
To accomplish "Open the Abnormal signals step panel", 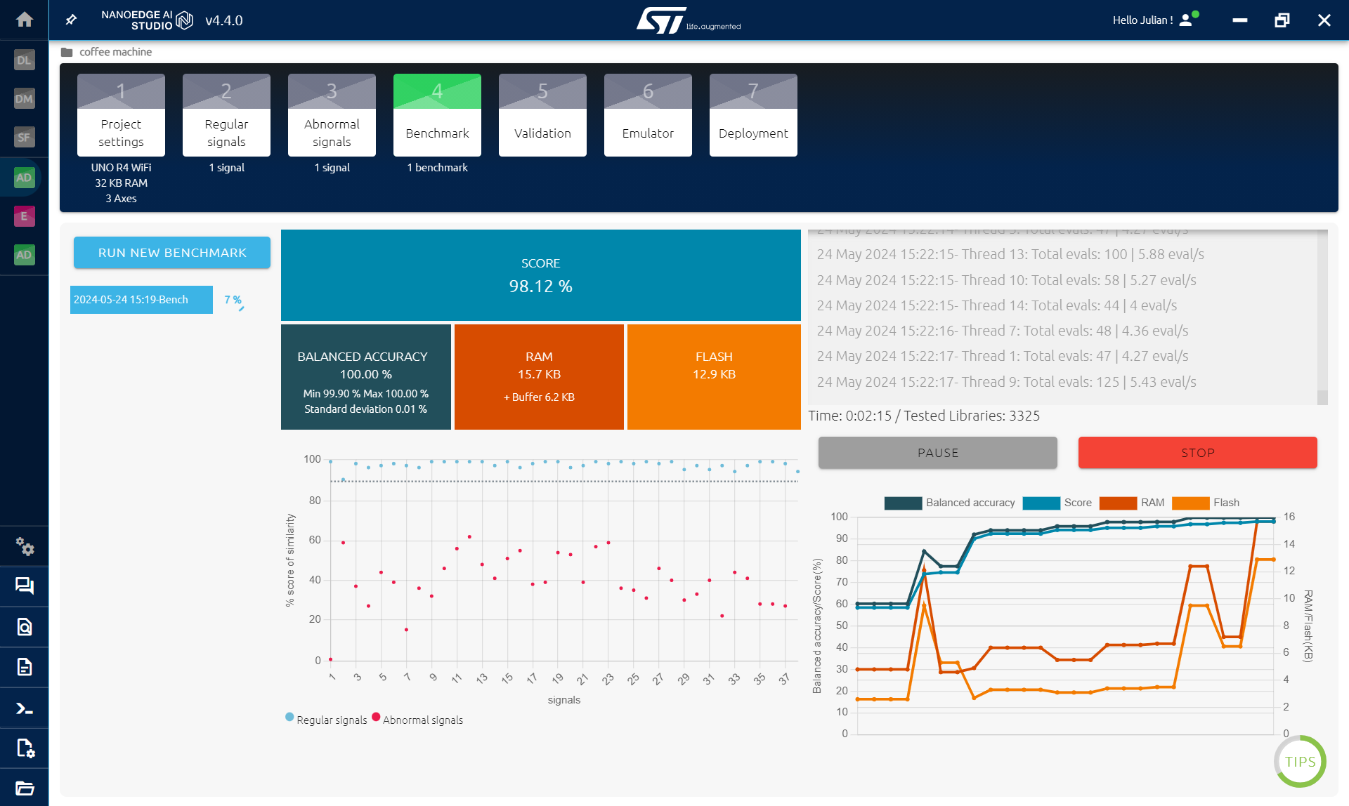I will click(332, 115).
